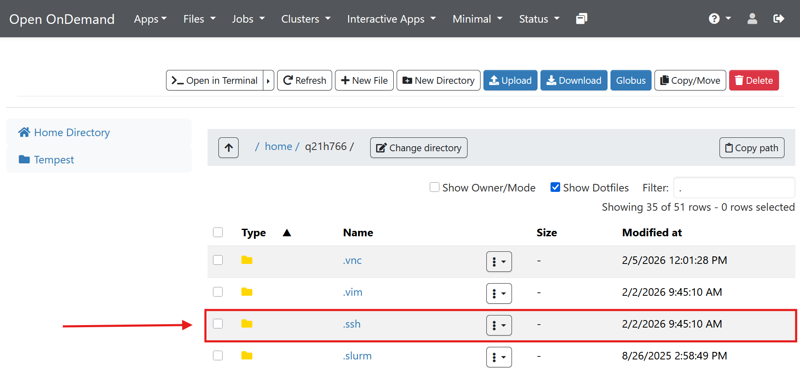Click the Upload button
Image resolution: width=800 pixels, height=372 pixels.
[510, 80]
